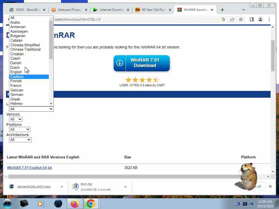Choose Armenian from the language list
The image size is (279, 209).
pyautogui.click(x=29, y=27)
